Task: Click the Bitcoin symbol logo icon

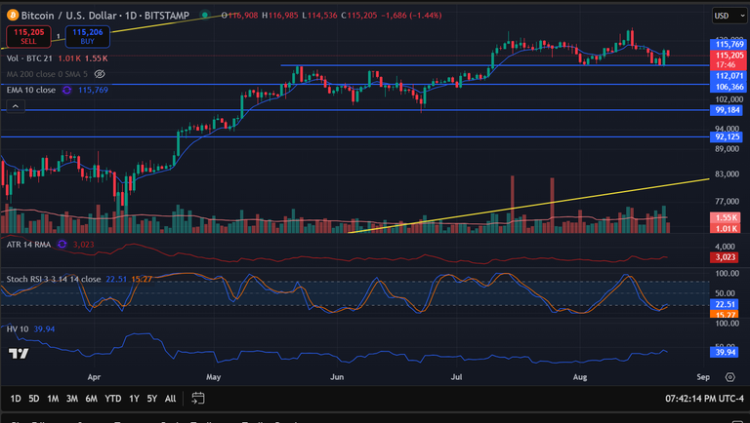Action: (x=13, y=16)
